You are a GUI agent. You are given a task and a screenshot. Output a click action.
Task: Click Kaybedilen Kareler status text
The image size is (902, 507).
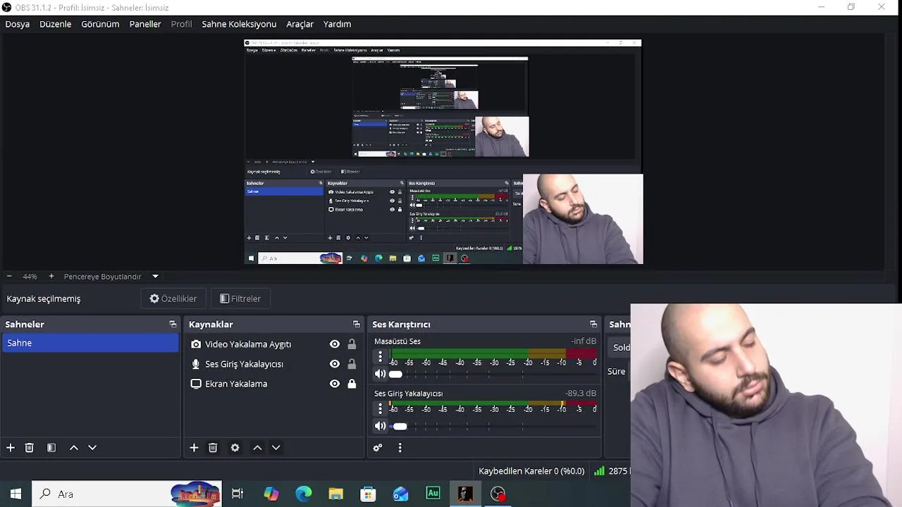(531, 471)
